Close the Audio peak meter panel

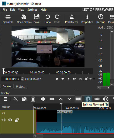(112, 27)
